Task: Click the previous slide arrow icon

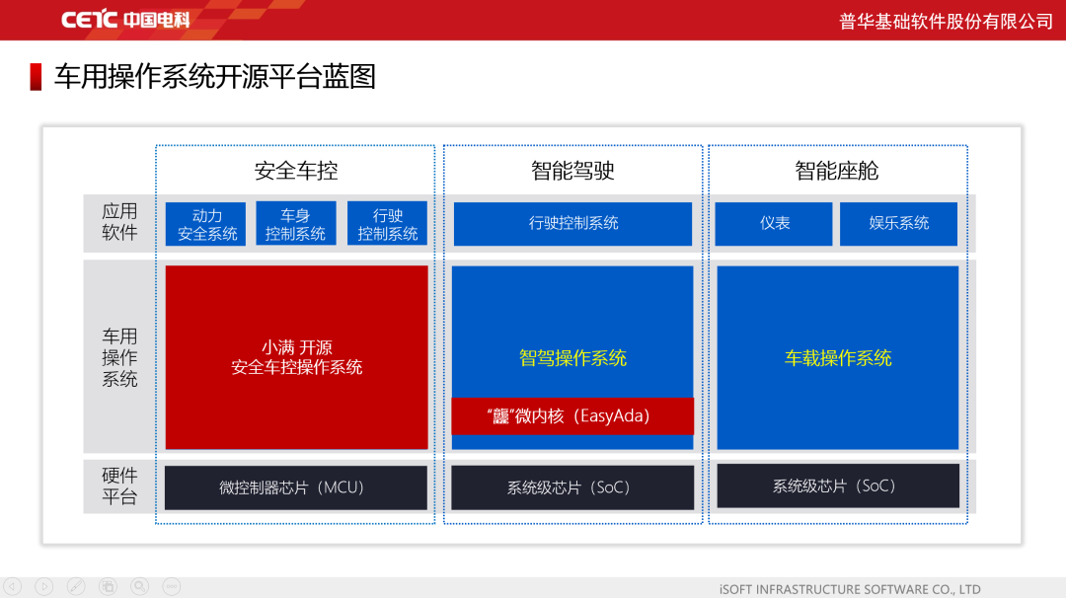Action: click(x=13, y=586)
